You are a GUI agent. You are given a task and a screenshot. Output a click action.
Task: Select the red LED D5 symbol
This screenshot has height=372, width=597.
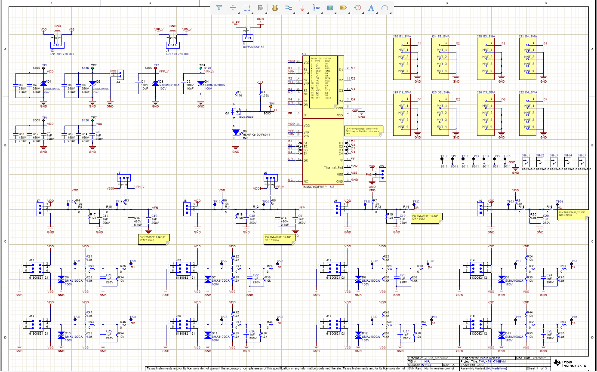point(235,132)
